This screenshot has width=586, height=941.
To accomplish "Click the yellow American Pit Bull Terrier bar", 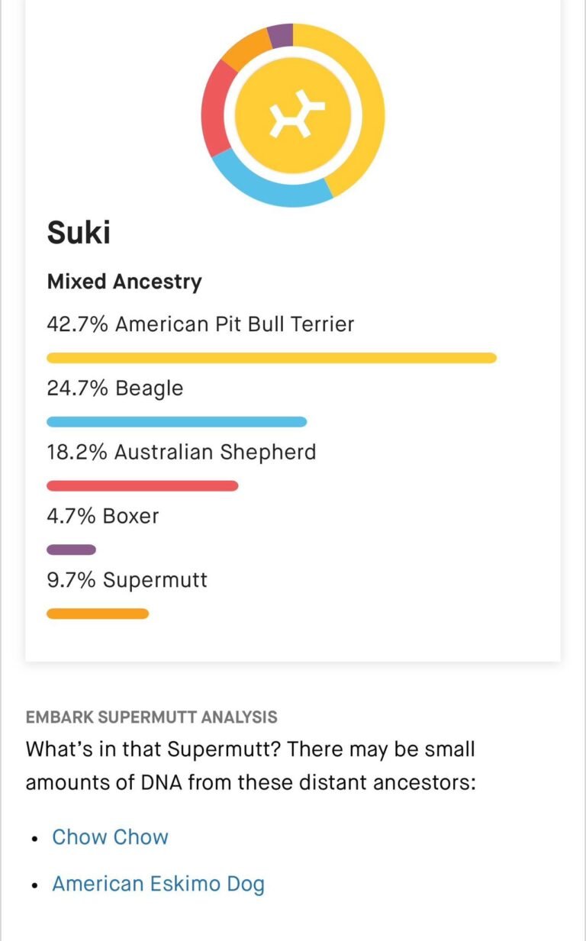I will (272, 358).
